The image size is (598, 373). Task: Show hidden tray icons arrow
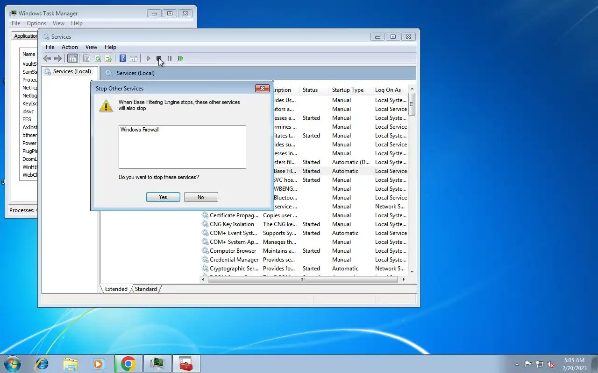[517, 364]
